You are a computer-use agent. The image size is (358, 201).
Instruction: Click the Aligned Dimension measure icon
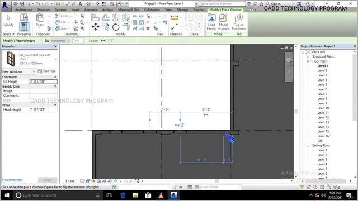(x=175, y=18)
